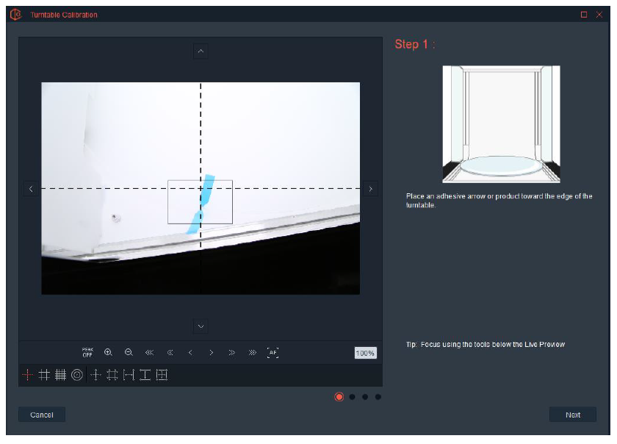Click the single-left focus step arrow
617x444 pixels.
coord(190,353)
